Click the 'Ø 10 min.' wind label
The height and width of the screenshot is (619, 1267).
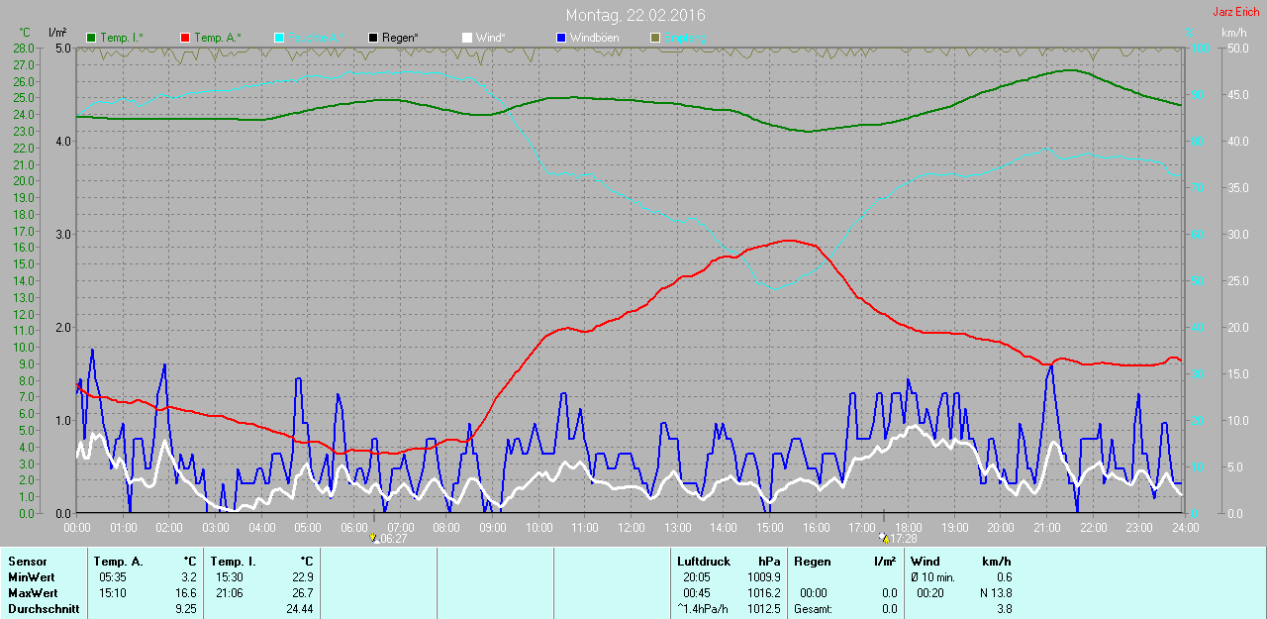click(x=932, y=577)
